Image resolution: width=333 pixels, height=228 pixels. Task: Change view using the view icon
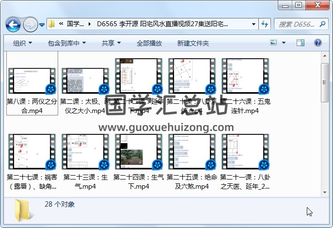click(x=273, y=43)
